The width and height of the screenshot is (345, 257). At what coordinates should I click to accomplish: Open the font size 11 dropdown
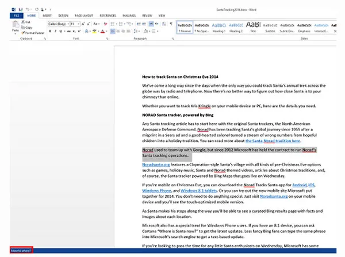click(x=79, y=24)
